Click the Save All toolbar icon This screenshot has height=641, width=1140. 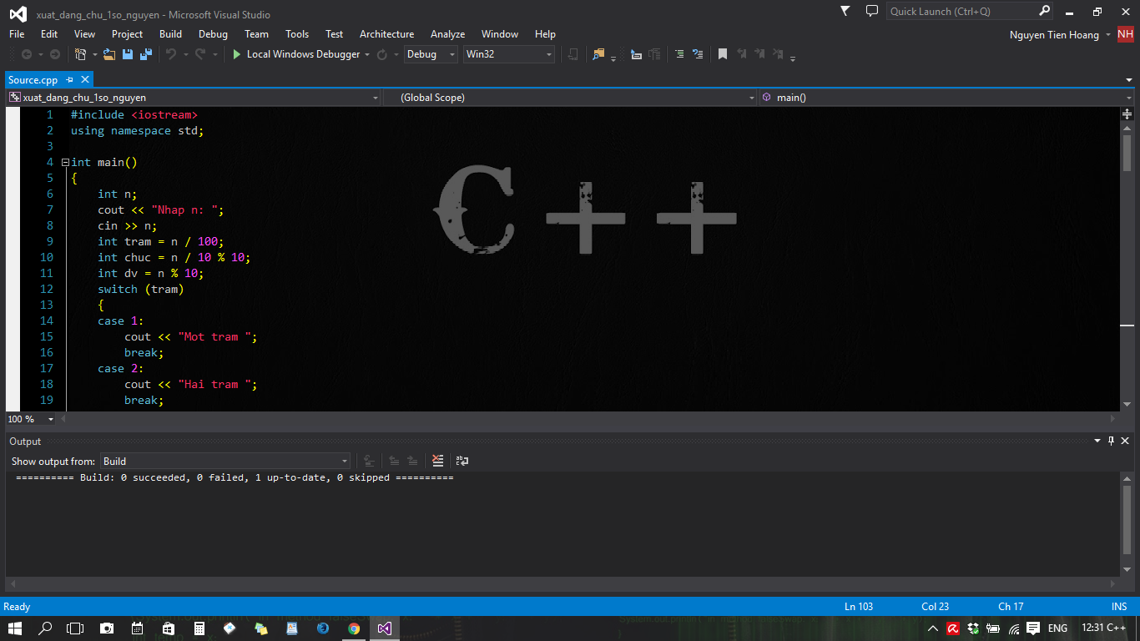145,54
